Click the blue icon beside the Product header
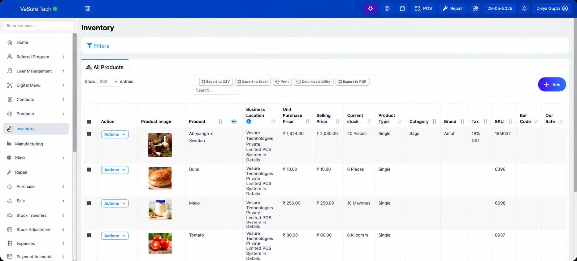 (234, 121)
